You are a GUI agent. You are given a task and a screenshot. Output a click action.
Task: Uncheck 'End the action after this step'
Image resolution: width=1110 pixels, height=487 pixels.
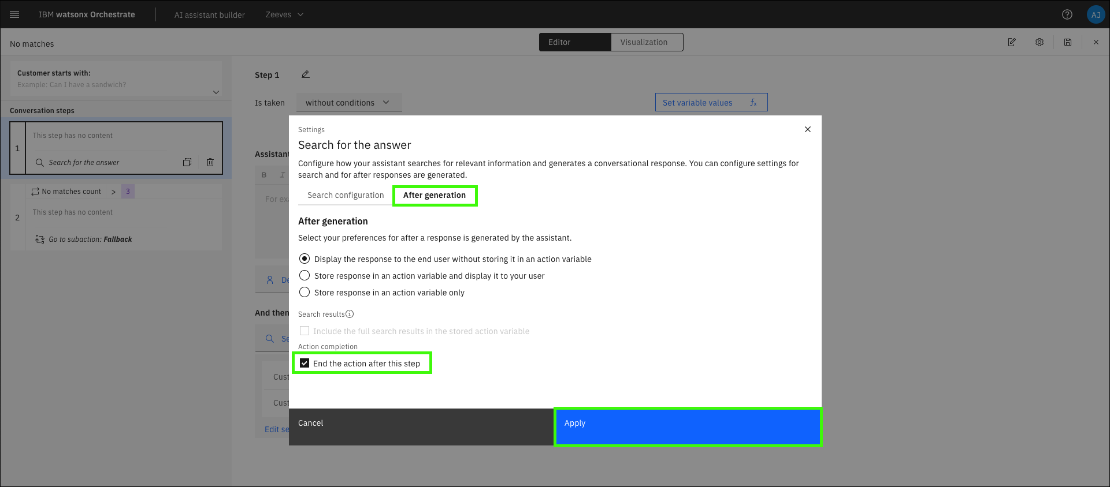(305, 364)
